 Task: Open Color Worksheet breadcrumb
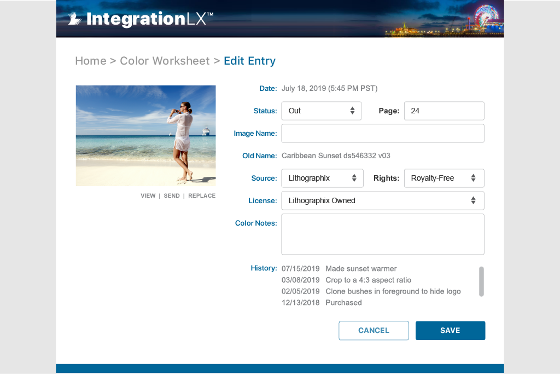[x=165, y=61]
